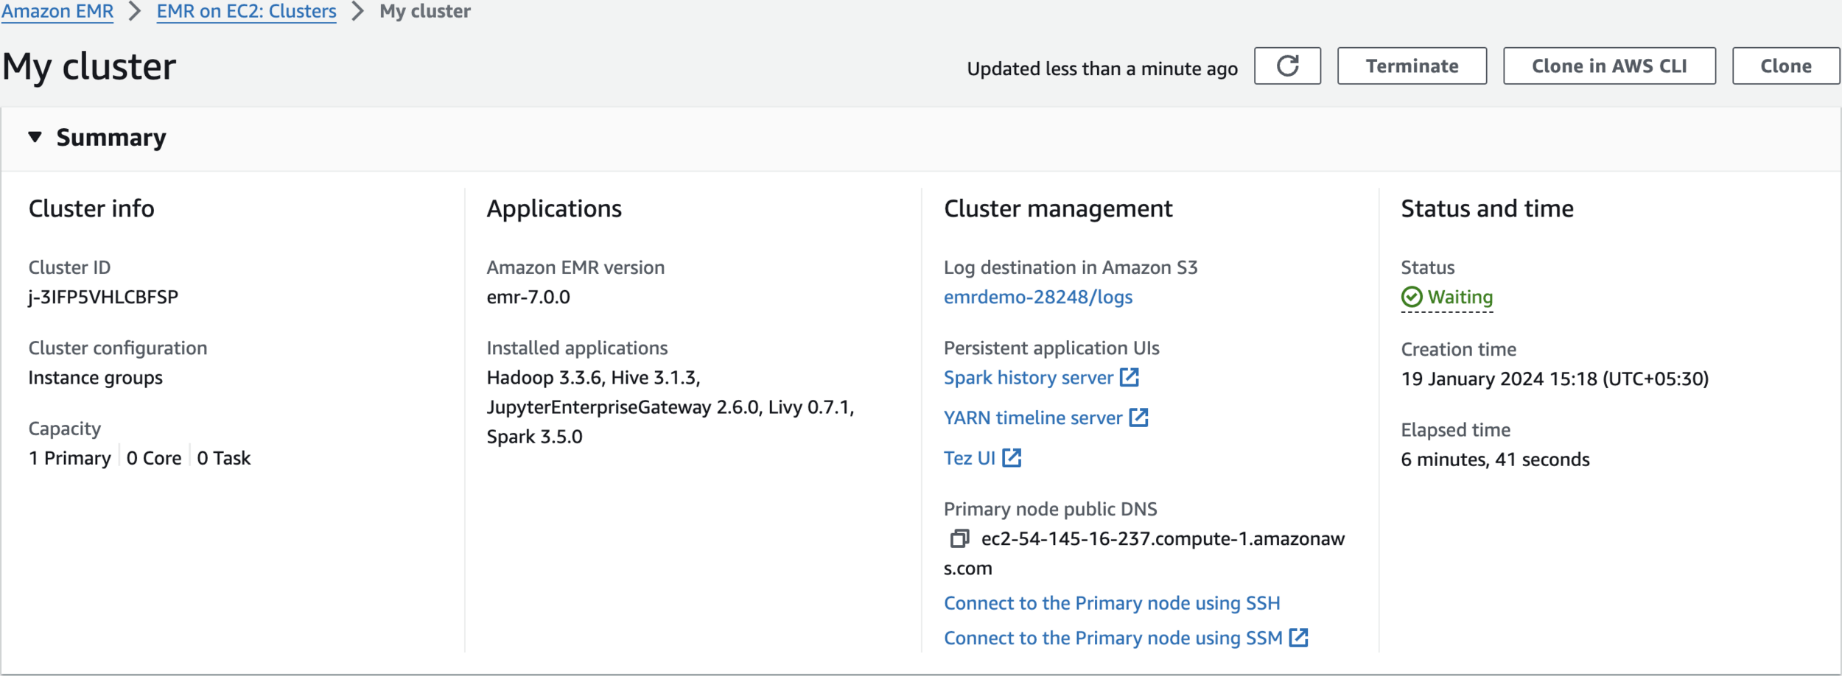This screenshot has width=1842, height=676.
Task: Click the refresh cluster icon button
Action: (x=1287, y=66)
